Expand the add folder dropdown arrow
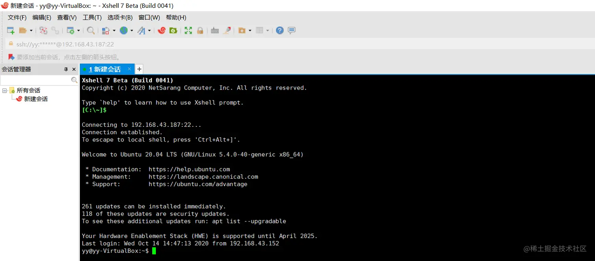 click(x=250, y=30)
